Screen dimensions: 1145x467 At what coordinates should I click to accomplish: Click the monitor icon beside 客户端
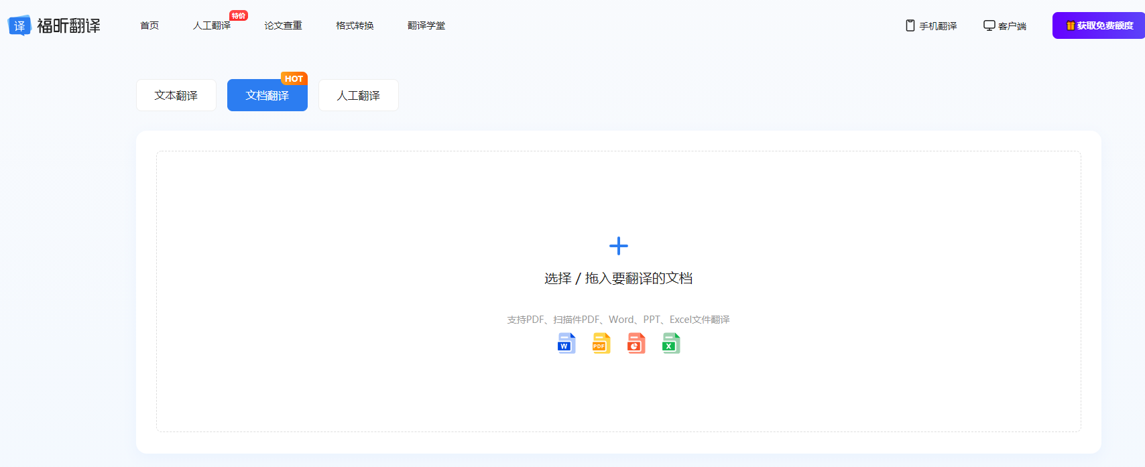click(x=989, y=25)
